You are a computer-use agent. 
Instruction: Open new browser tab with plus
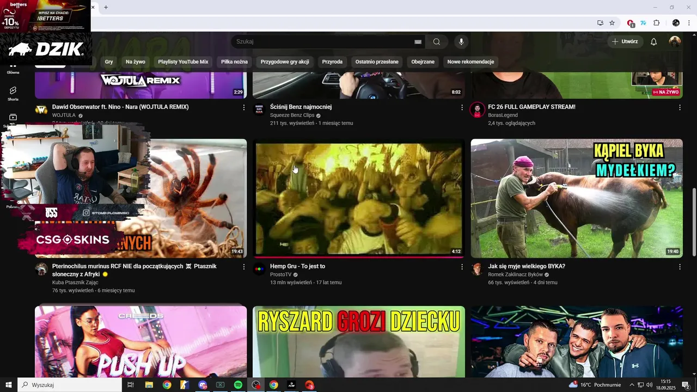pos(106,7)
